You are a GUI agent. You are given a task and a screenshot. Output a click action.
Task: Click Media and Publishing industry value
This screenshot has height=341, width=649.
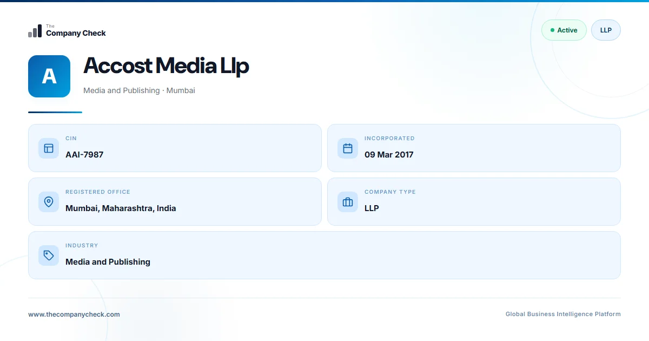(x=108, y=262)
